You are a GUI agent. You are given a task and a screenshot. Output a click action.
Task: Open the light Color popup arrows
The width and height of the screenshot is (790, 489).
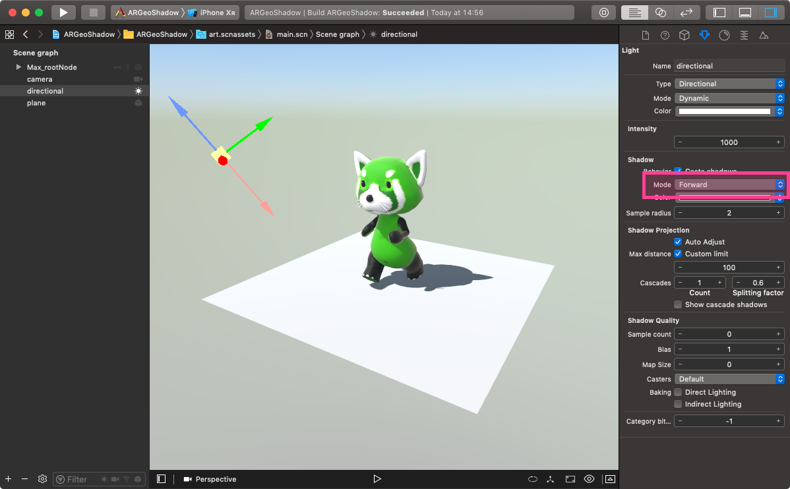click(x=780, y=111)
